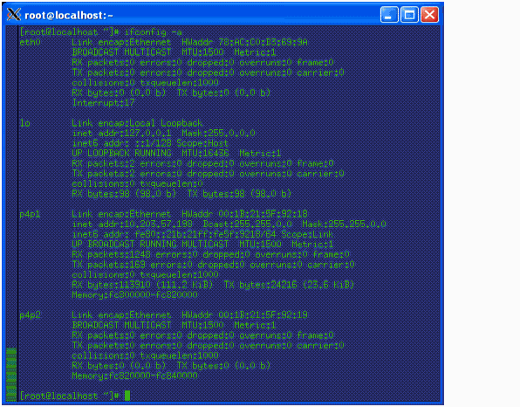This screenshot has width=520, height=407.
Task: Click the lo interface name
Action: pos(25,123)
